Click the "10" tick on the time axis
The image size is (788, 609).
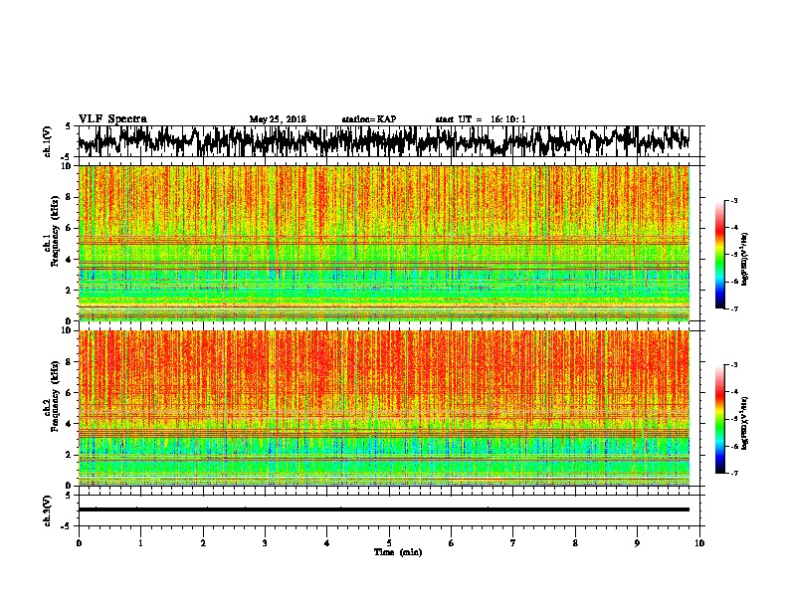(x=699, y=543)
